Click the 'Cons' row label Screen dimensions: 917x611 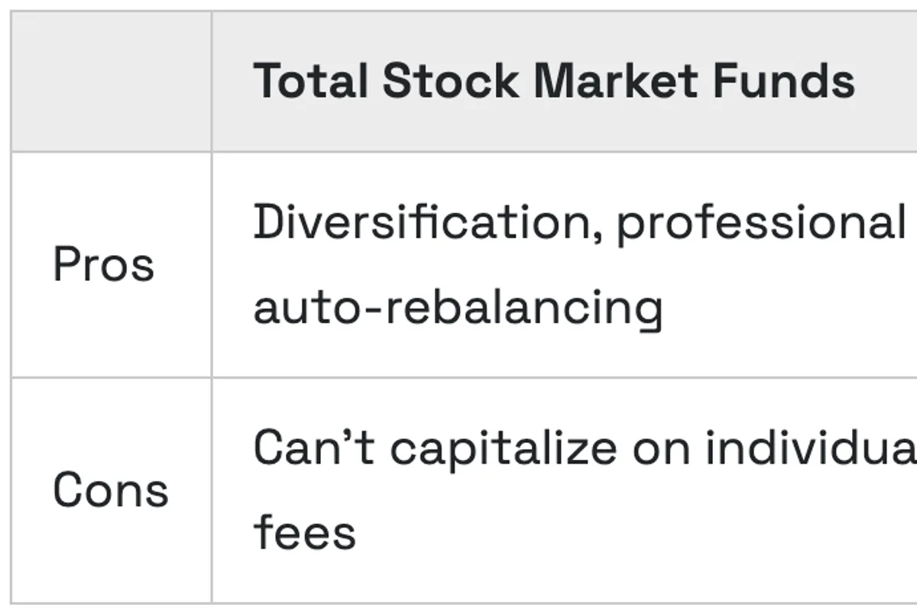click(111, 490)
